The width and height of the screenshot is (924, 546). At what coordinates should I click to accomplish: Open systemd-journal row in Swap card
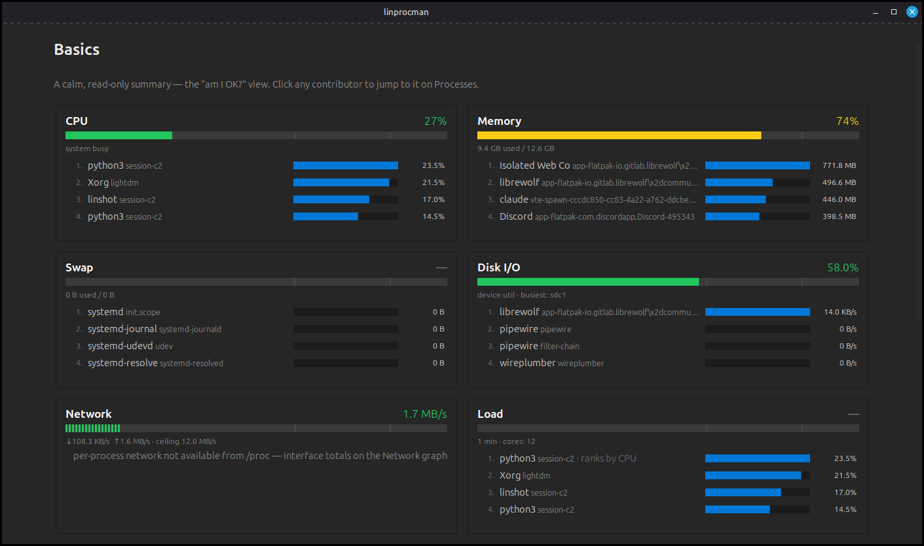click(x=256, y=329)
